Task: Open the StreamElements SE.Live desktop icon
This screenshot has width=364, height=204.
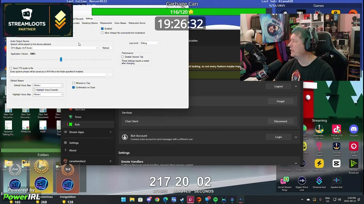Action: coord(319,132)
